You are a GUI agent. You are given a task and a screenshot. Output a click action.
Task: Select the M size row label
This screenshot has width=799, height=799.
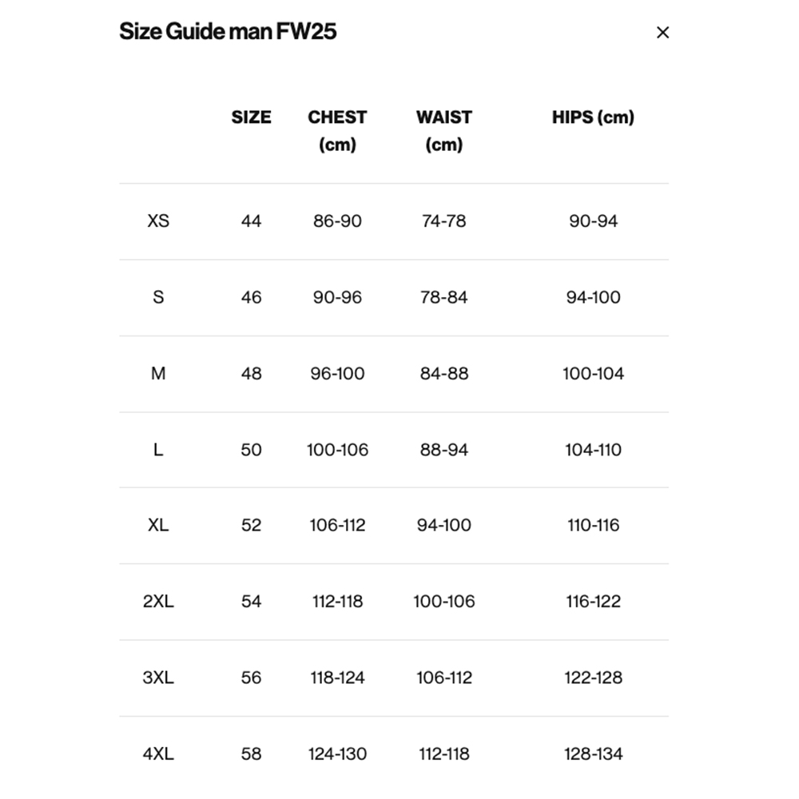click(x=158, y=373)
